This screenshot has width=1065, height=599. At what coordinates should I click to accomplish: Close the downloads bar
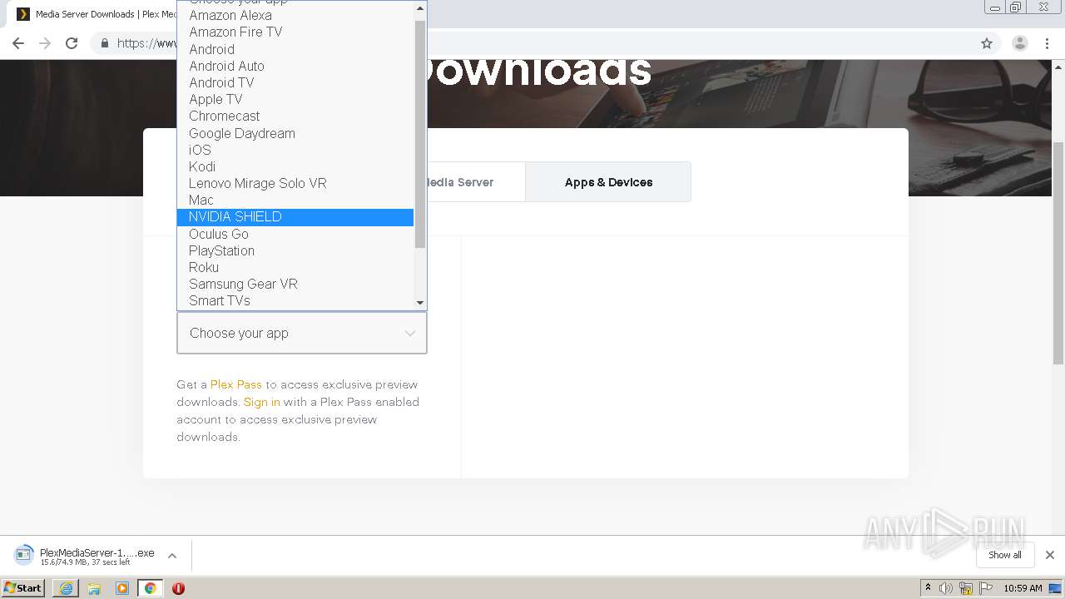coord(1050,555)
